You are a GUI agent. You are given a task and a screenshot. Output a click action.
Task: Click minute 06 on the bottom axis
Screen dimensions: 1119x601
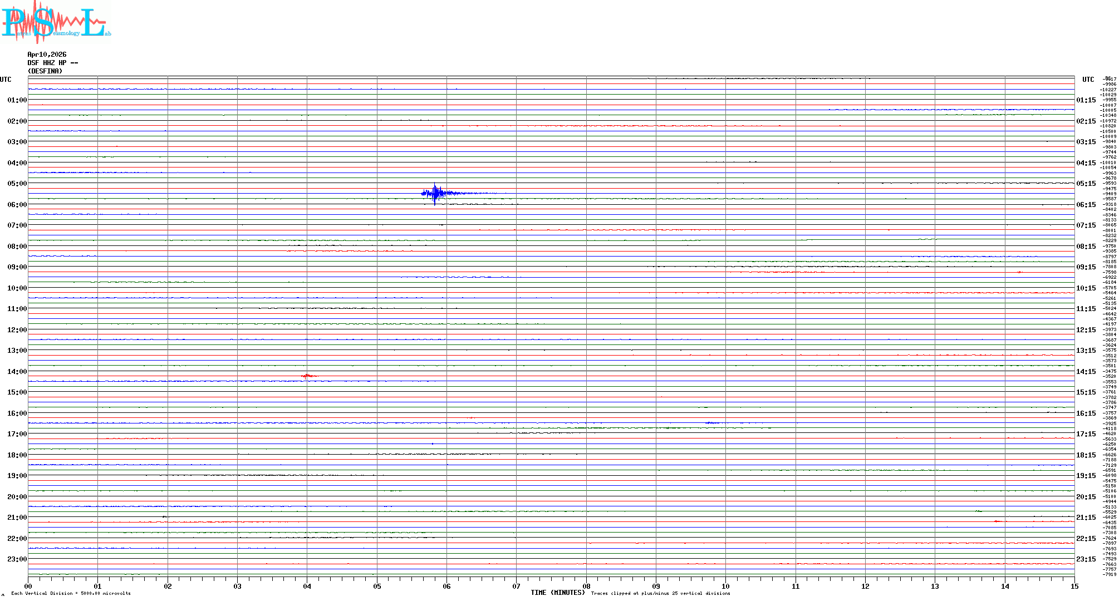click(446, 587)
